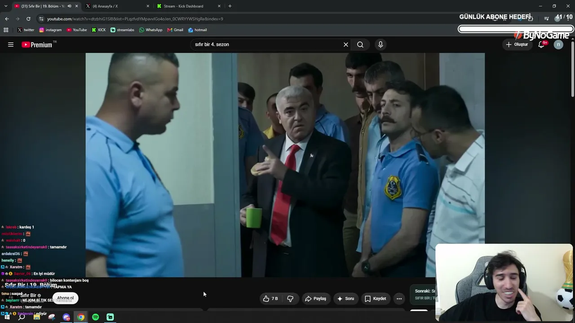Dislike the video with thumbs down
Image resolution: width=575 pixels, height=323 pixels.
click(290, 298)
